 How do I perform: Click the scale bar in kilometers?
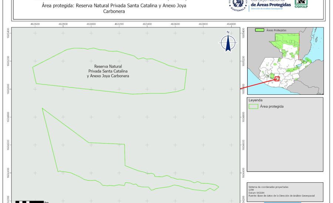point(31,202)
